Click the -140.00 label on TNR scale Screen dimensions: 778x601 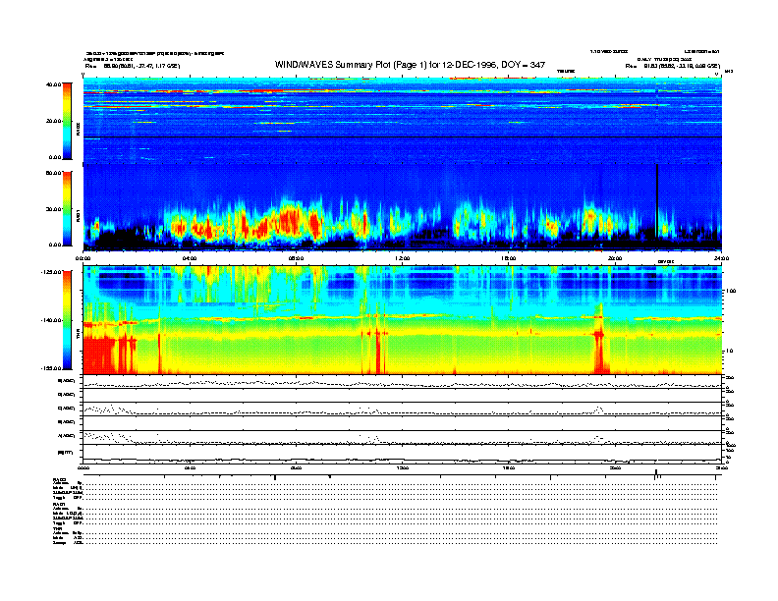(x=51, y=320)
